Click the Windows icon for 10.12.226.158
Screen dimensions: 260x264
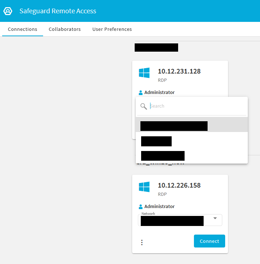click(144, 187)
